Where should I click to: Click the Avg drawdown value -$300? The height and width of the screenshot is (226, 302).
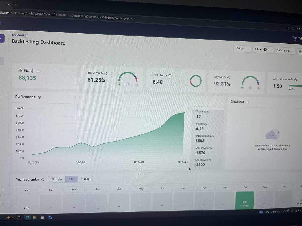click(200, 165)
